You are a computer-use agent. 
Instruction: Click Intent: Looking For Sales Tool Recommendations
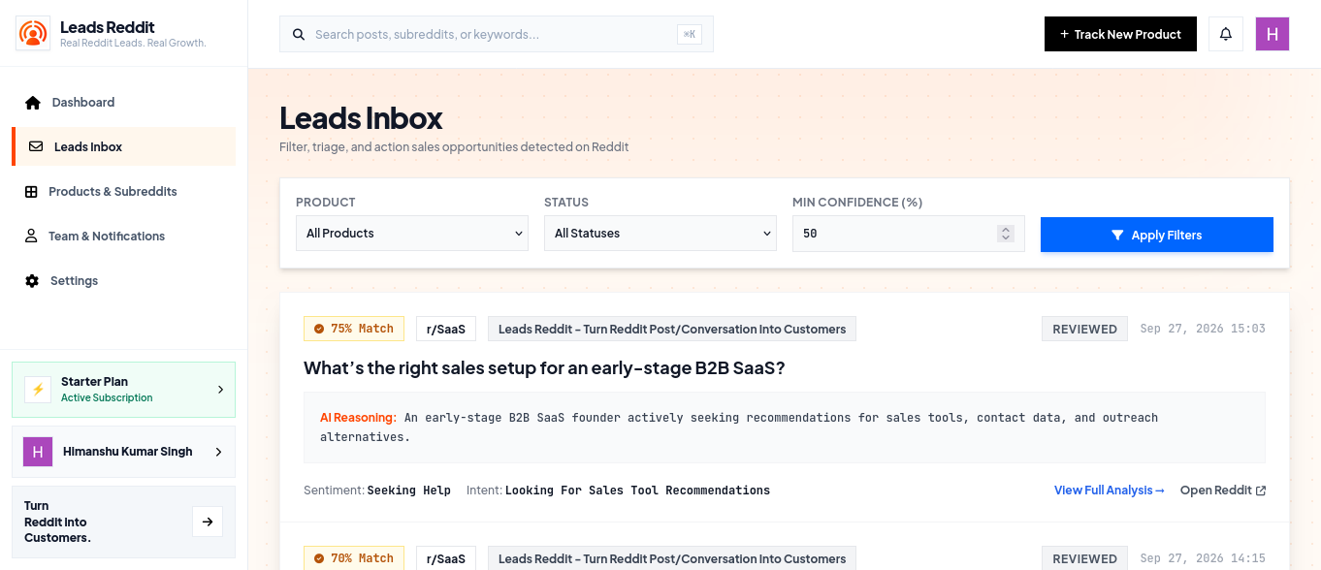[618, 491]
